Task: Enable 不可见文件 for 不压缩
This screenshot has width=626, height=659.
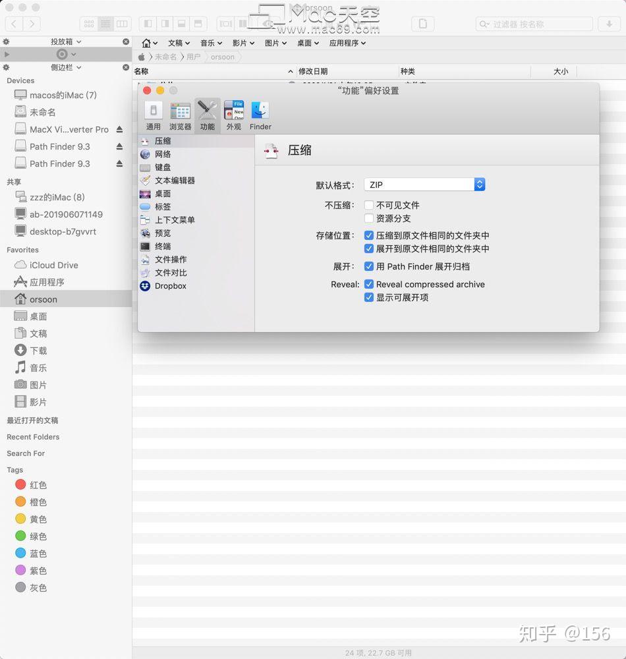Action: (x=369, y=205)
